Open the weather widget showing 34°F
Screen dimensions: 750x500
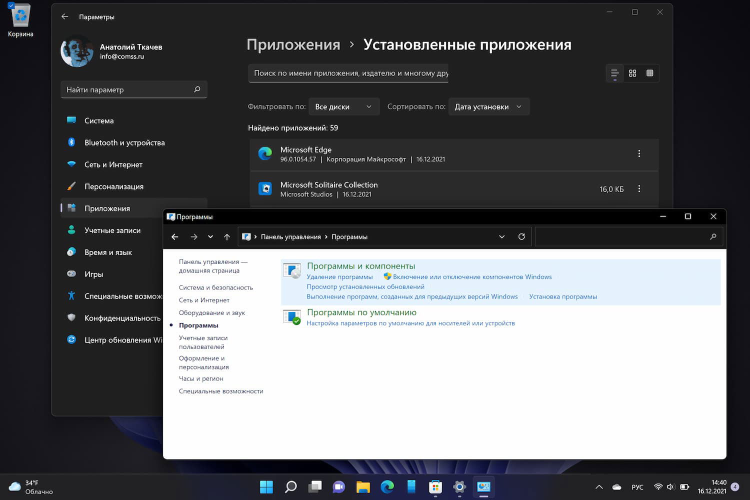[31, 487]
